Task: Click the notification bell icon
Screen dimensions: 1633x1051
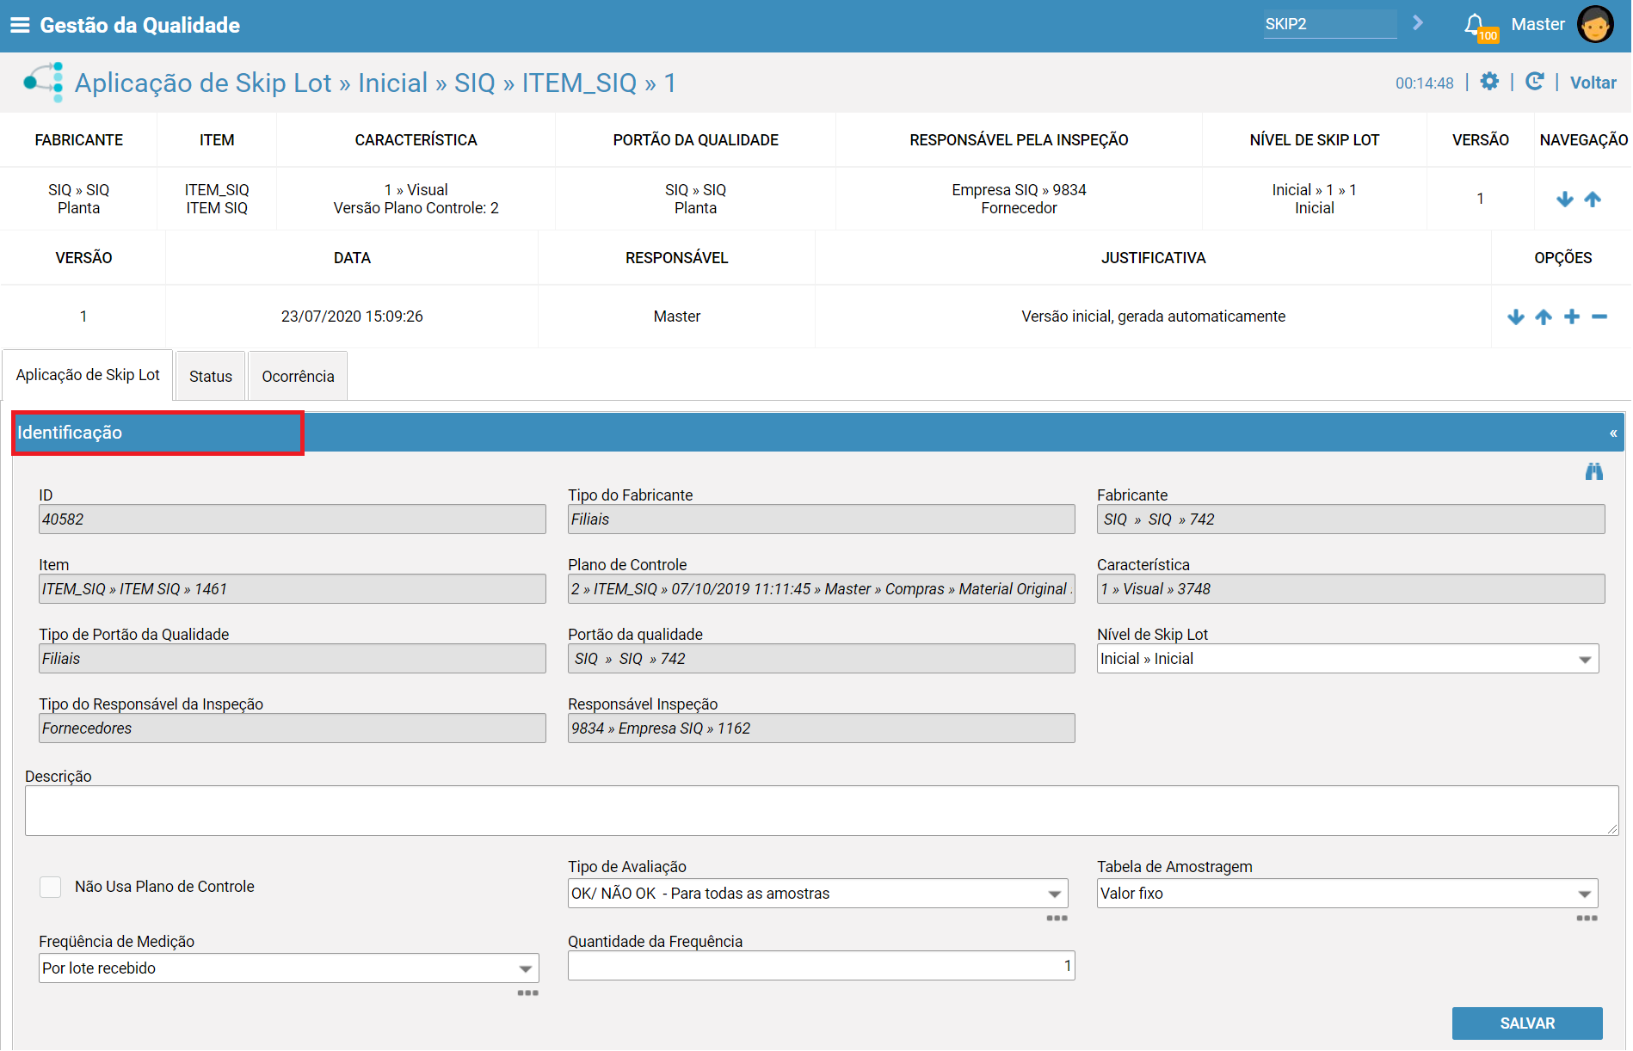Action: click(1475, 24)
